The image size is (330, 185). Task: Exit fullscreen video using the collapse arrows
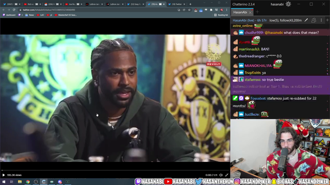(227, 175)
